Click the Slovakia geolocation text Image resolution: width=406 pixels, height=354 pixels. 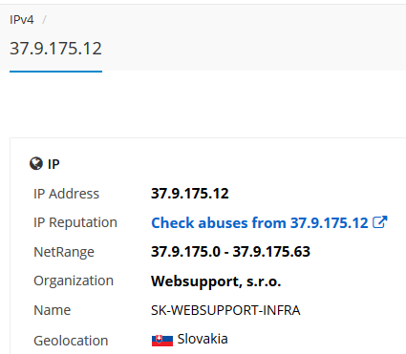point(203,339)
